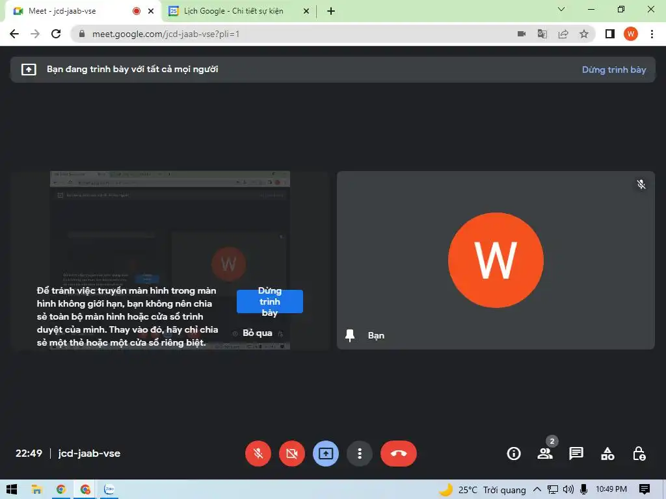
Task: Click network icon in system tray
Action: 553,490
